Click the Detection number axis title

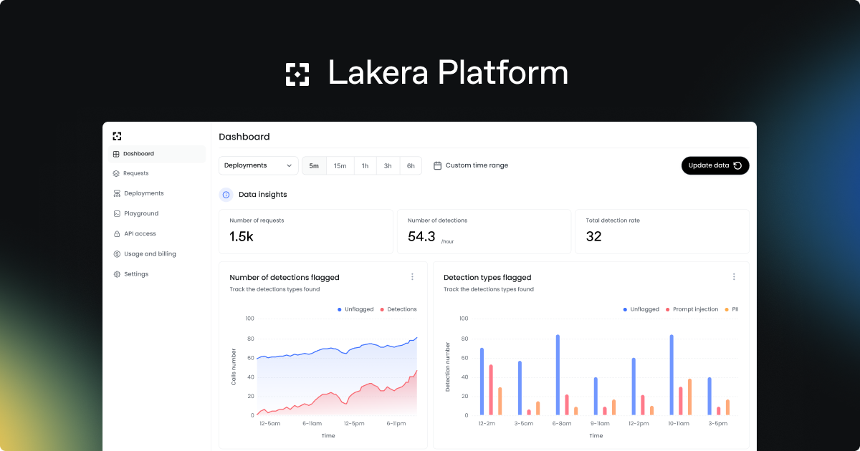pyautogui.click(x=448, y=367)
